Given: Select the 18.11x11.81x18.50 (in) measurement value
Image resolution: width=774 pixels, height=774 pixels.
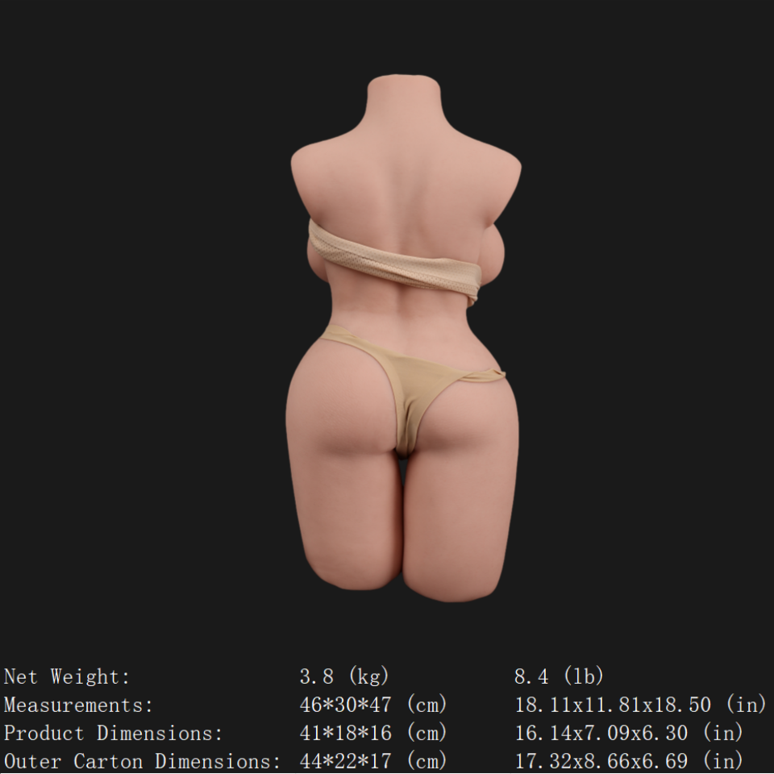Looking at the screenshot, I should click(640, 705).
